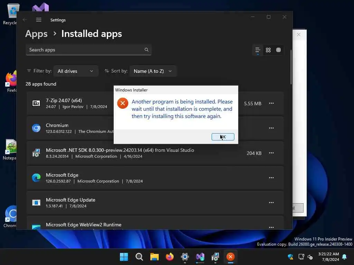
Task: Open network status tray icon
Action: 301,257
